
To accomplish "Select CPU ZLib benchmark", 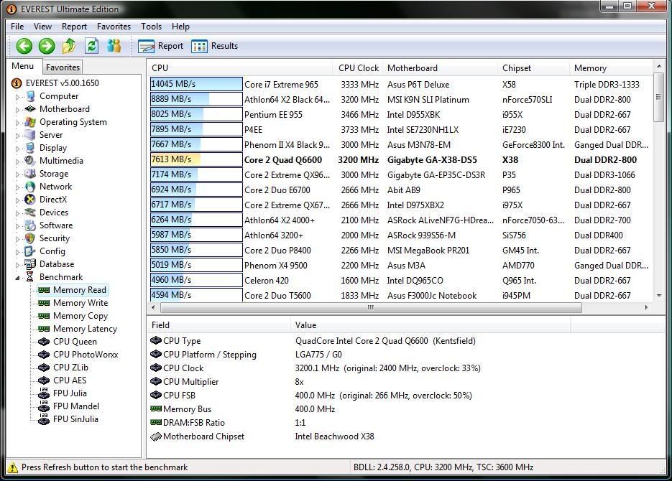I will 70,368.
